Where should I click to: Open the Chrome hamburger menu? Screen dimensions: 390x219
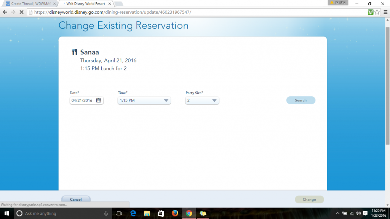(x=385, y=12)
